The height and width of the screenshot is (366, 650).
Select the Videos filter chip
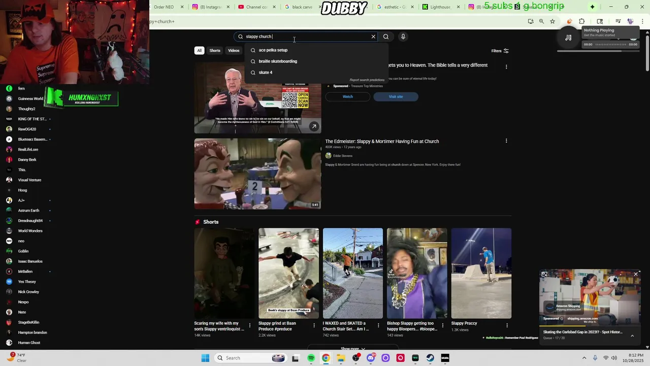pos(234,50)
